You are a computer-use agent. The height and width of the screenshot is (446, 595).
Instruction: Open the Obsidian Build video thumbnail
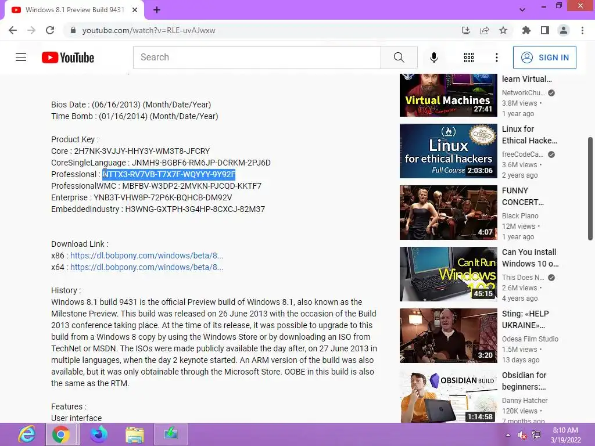click(x=448, y=396)
